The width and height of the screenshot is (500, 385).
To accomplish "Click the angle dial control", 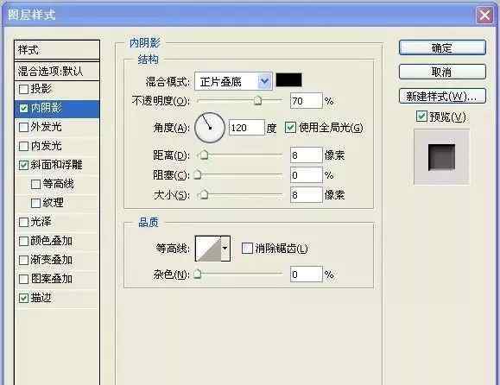I will tap(210, 128).
